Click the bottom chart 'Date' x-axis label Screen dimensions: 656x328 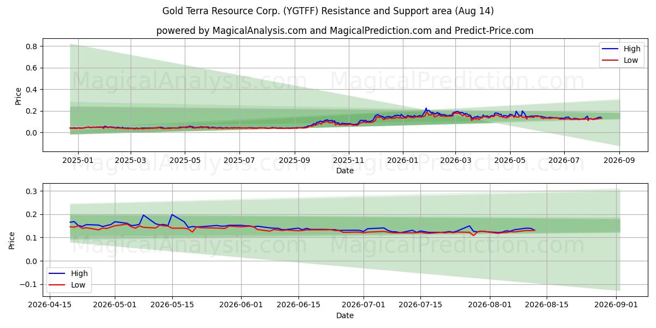tap(345, 315)
